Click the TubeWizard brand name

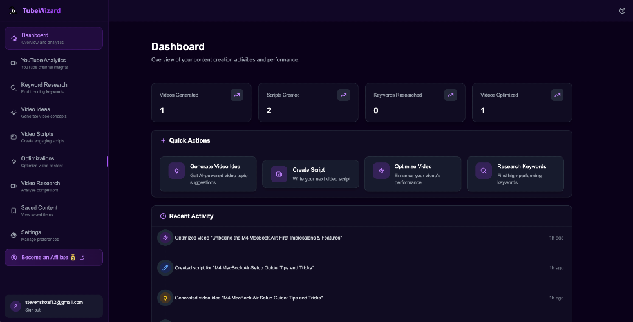pyautogui.click(x=42, y=11)
